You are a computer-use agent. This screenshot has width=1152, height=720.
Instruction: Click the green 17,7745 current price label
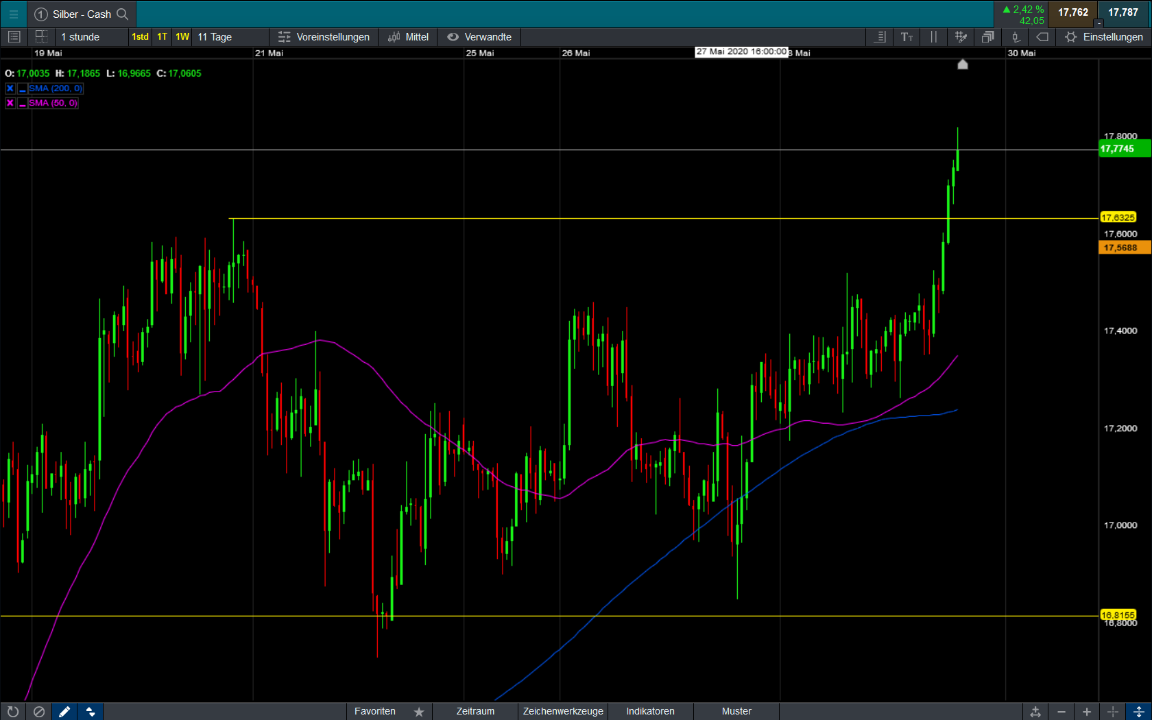(x=1125, y=149)
